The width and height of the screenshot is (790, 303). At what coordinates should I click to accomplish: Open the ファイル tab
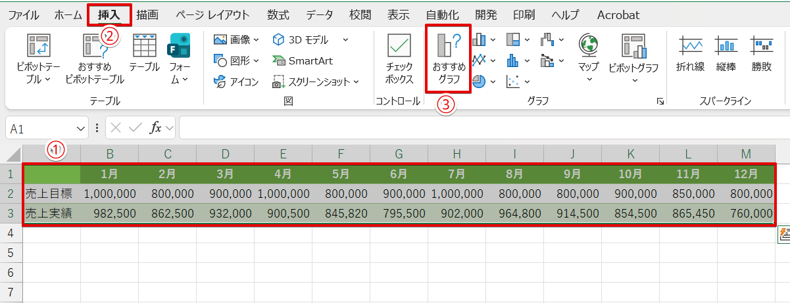point(23,15)
